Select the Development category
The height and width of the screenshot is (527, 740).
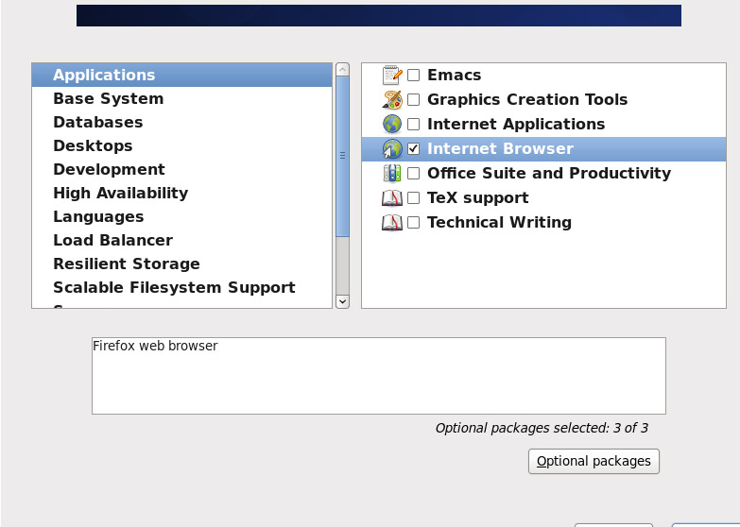pyautogui.click(x=182, y=169)
